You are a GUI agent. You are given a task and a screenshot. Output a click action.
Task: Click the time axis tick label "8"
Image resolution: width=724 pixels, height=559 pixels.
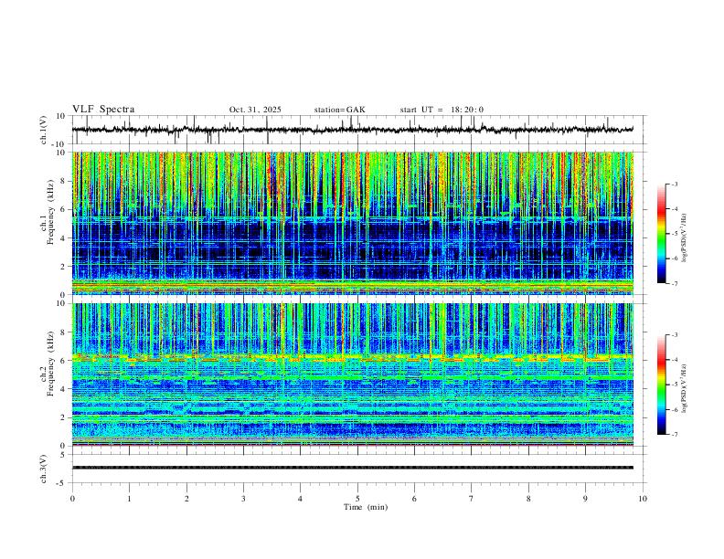pos(528,499)
